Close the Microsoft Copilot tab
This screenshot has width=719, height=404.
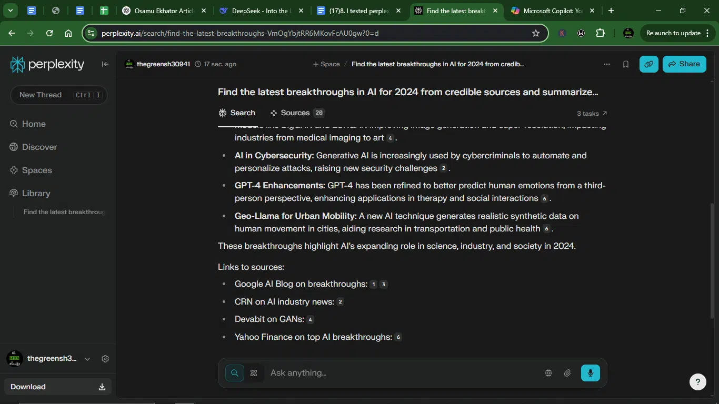[x=592, y=11]
